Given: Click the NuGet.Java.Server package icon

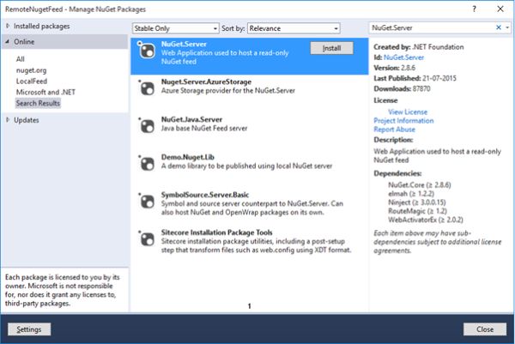Looking at the screenshot, I should click(146, 126).
